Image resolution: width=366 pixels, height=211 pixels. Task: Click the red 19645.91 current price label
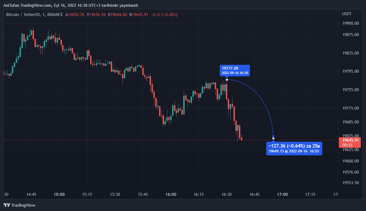[x=351, y=140]
